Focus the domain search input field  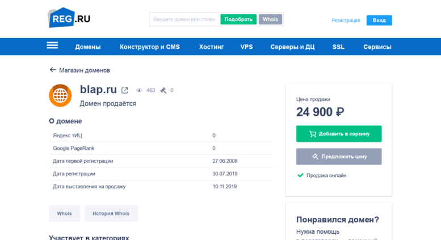point(185,19)
